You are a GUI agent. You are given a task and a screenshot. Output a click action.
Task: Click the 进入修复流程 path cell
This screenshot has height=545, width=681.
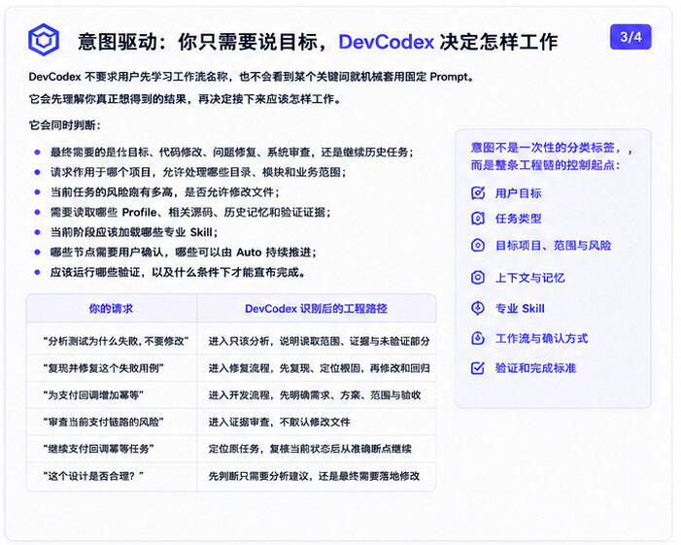tap(319, 368)
